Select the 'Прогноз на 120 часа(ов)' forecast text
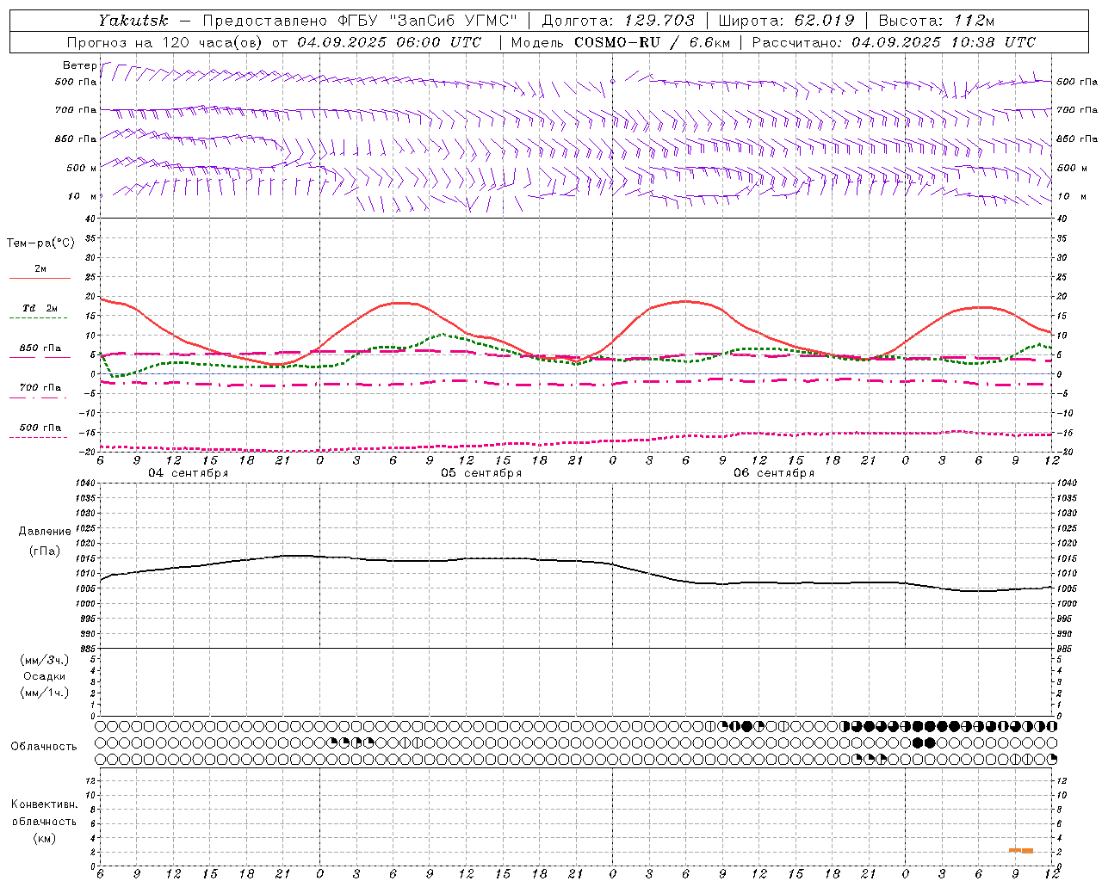1102x881 pixels. click(x=165, y=42)
